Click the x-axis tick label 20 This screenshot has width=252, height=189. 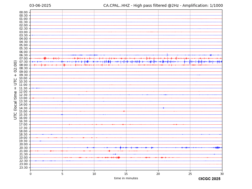[x=158, y=174]
